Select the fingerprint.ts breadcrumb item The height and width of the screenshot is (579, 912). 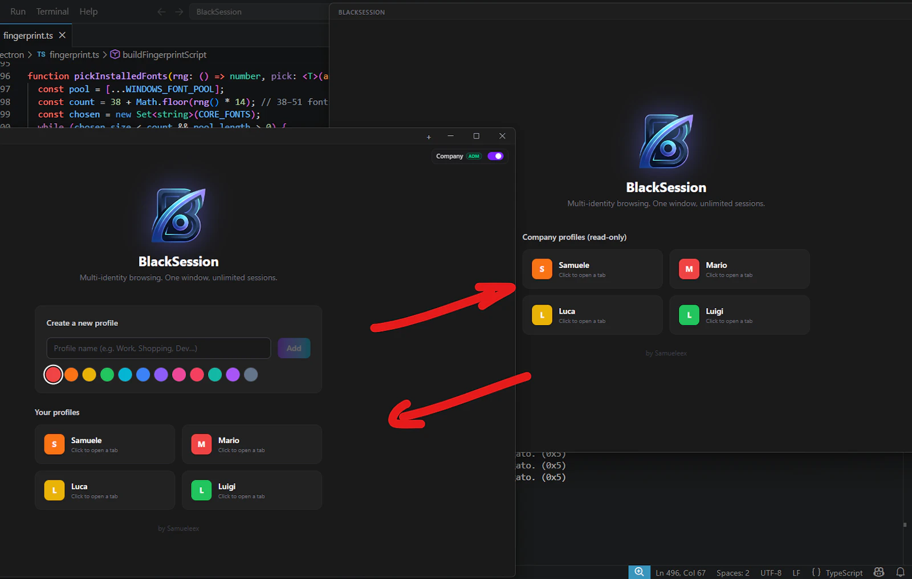(74, 55)
